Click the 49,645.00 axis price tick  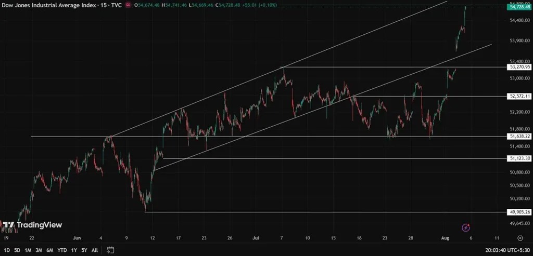click(520, 223)
